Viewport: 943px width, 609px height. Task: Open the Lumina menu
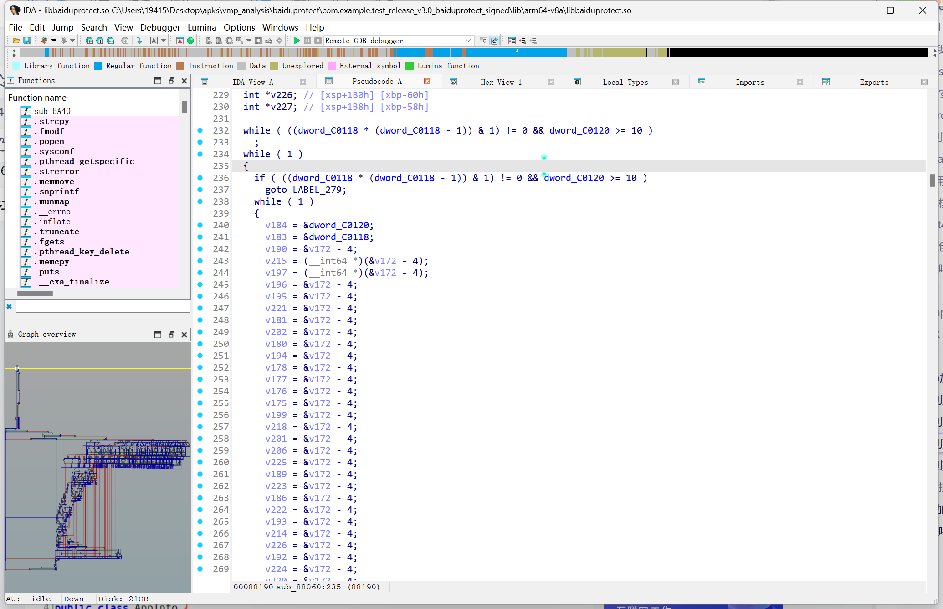(202, 27)
